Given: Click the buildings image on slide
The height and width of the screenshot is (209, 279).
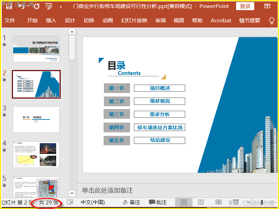Looking at the screenshot, I should [x=242, y=145].
